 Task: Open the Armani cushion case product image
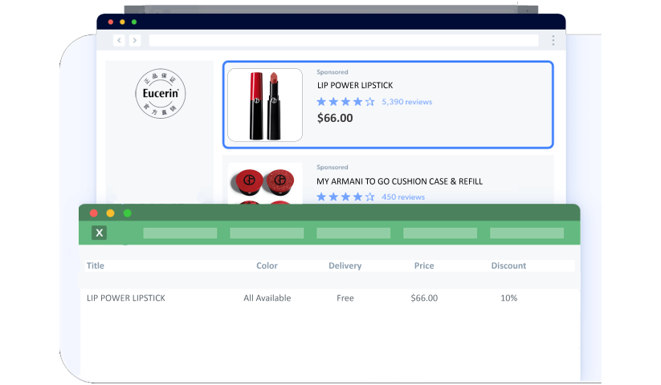265,184
